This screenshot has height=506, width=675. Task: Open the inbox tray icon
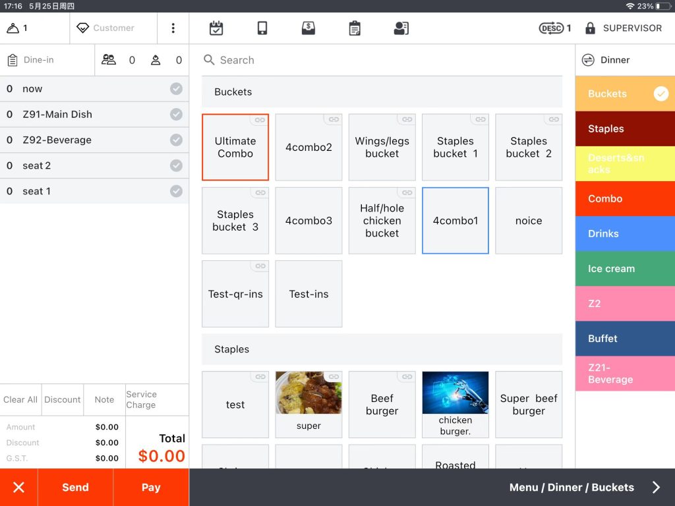pos(308,28)
